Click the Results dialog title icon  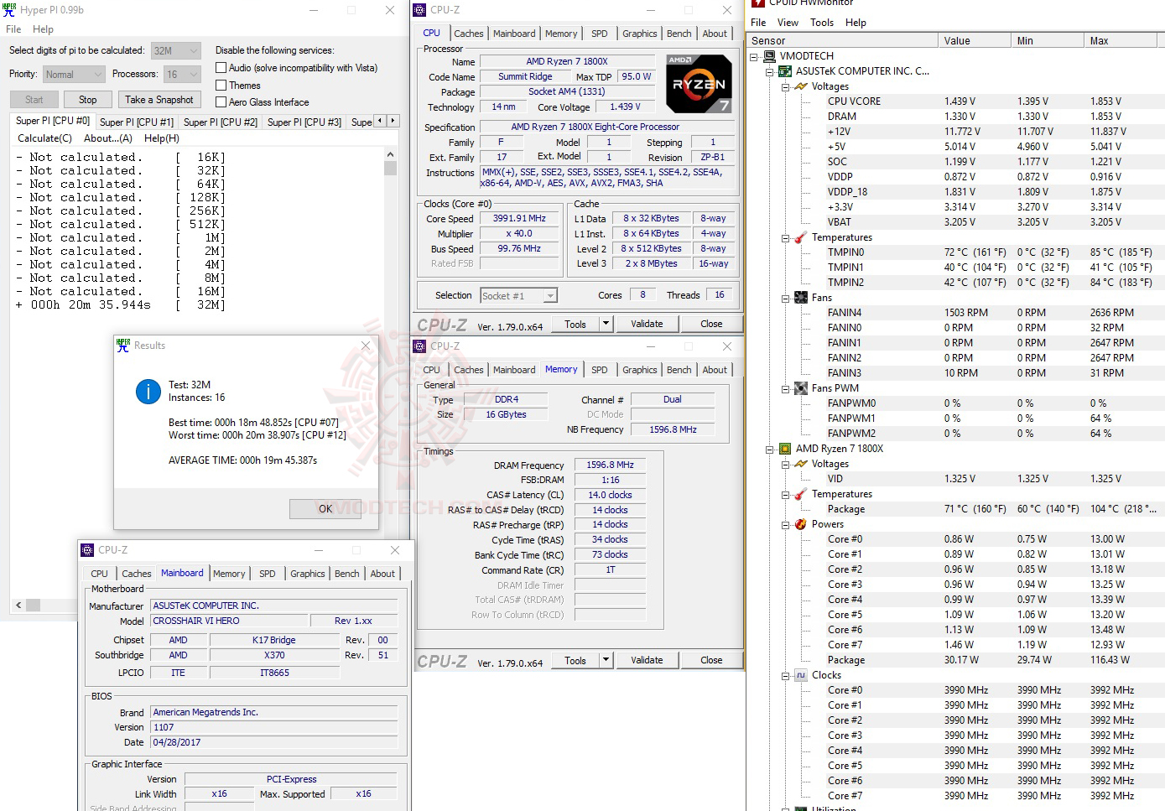[123, 345]
